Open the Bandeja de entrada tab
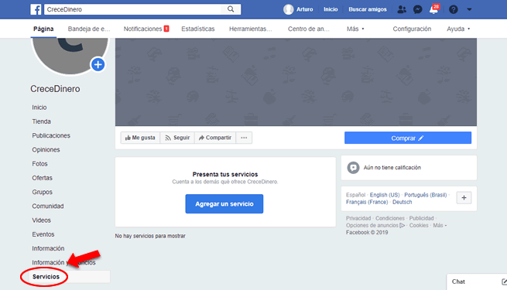Image resolution: width=507 pixels, height=290 pixels. click(89, 29)
